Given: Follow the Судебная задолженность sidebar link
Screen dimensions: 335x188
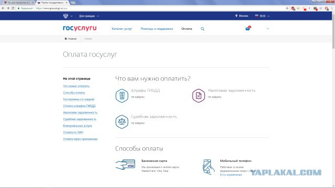Looking at the screenshot, I should click(80, 119).
